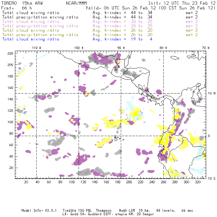Click the '10 N' latitude label

tap(212, 94)
